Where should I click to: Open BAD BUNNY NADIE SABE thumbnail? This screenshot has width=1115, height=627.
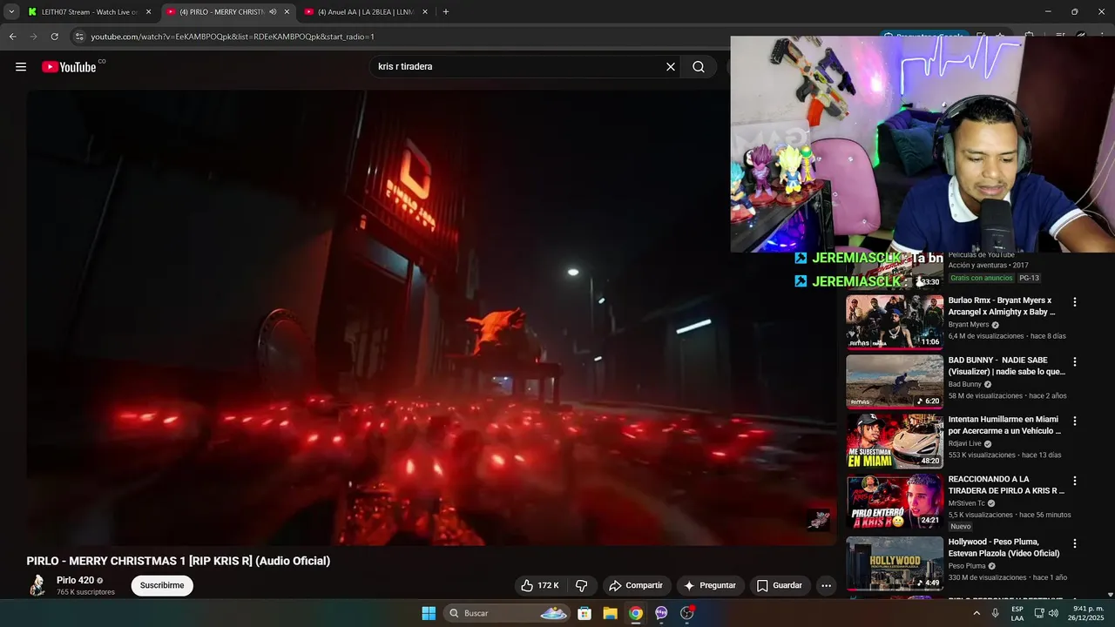tap(895, 381)
